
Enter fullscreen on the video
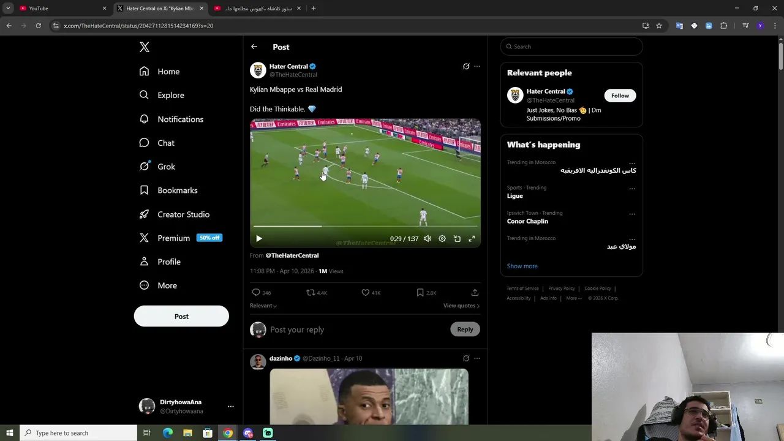472,239
